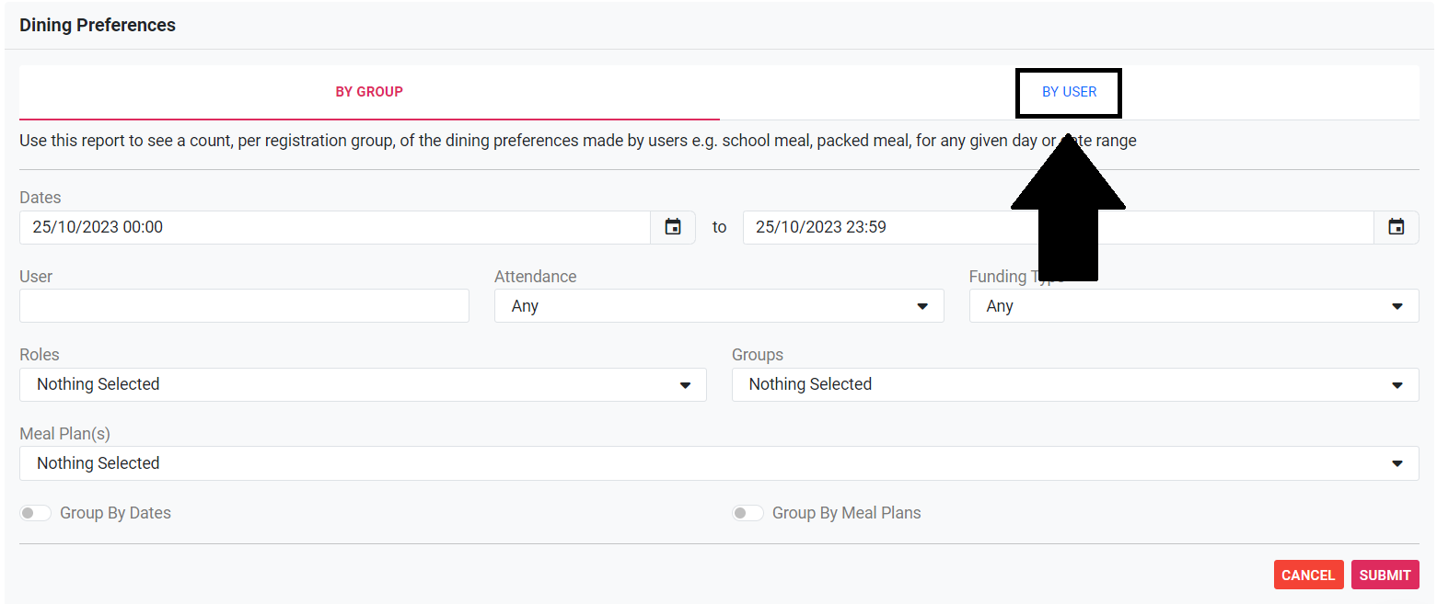Screen dimensions: 1437x604
Task: Submit the dining preferences report
Action: pos(1385,575)
